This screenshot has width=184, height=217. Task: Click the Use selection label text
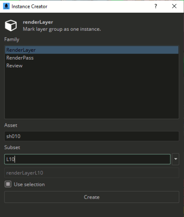[x=29, y=185]
